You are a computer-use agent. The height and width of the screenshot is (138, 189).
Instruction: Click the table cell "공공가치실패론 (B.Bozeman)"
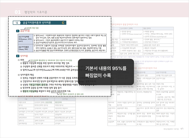tap(25, 39)
